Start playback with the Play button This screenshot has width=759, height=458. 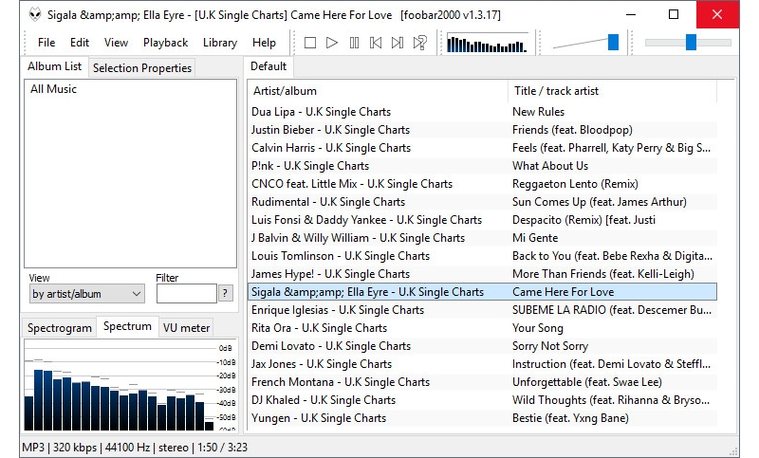332,43
